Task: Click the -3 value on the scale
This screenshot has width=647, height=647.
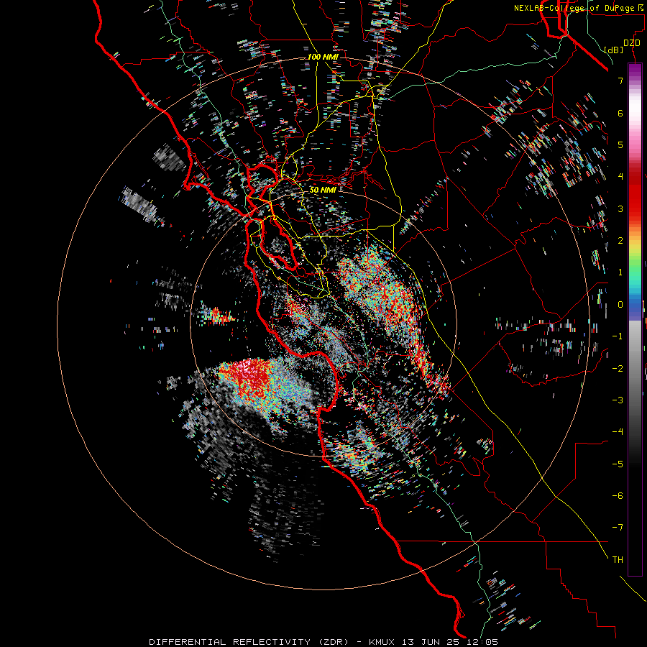Action: click(618, 400)
